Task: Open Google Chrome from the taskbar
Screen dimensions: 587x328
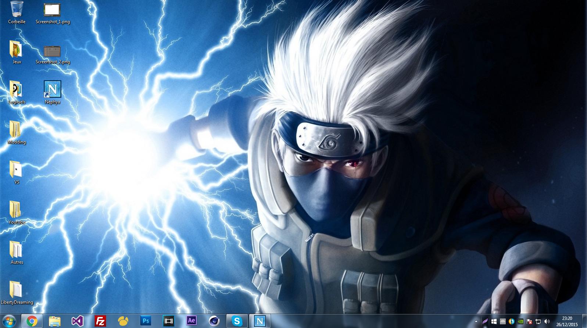Action: [x=32, y=321]
